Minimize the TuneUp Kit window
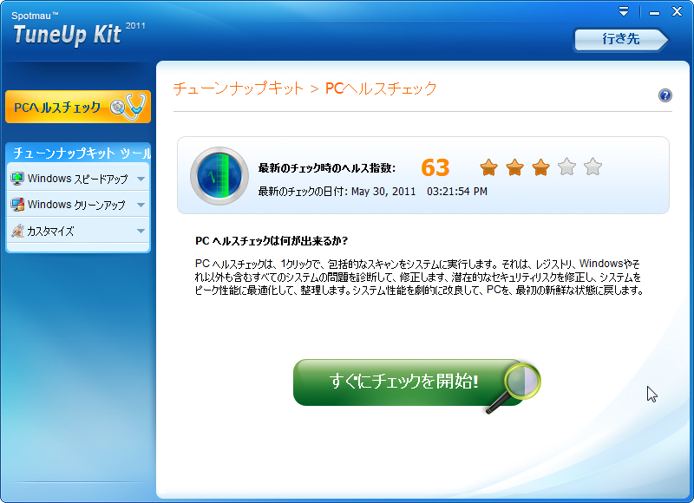 pos(655,13)
